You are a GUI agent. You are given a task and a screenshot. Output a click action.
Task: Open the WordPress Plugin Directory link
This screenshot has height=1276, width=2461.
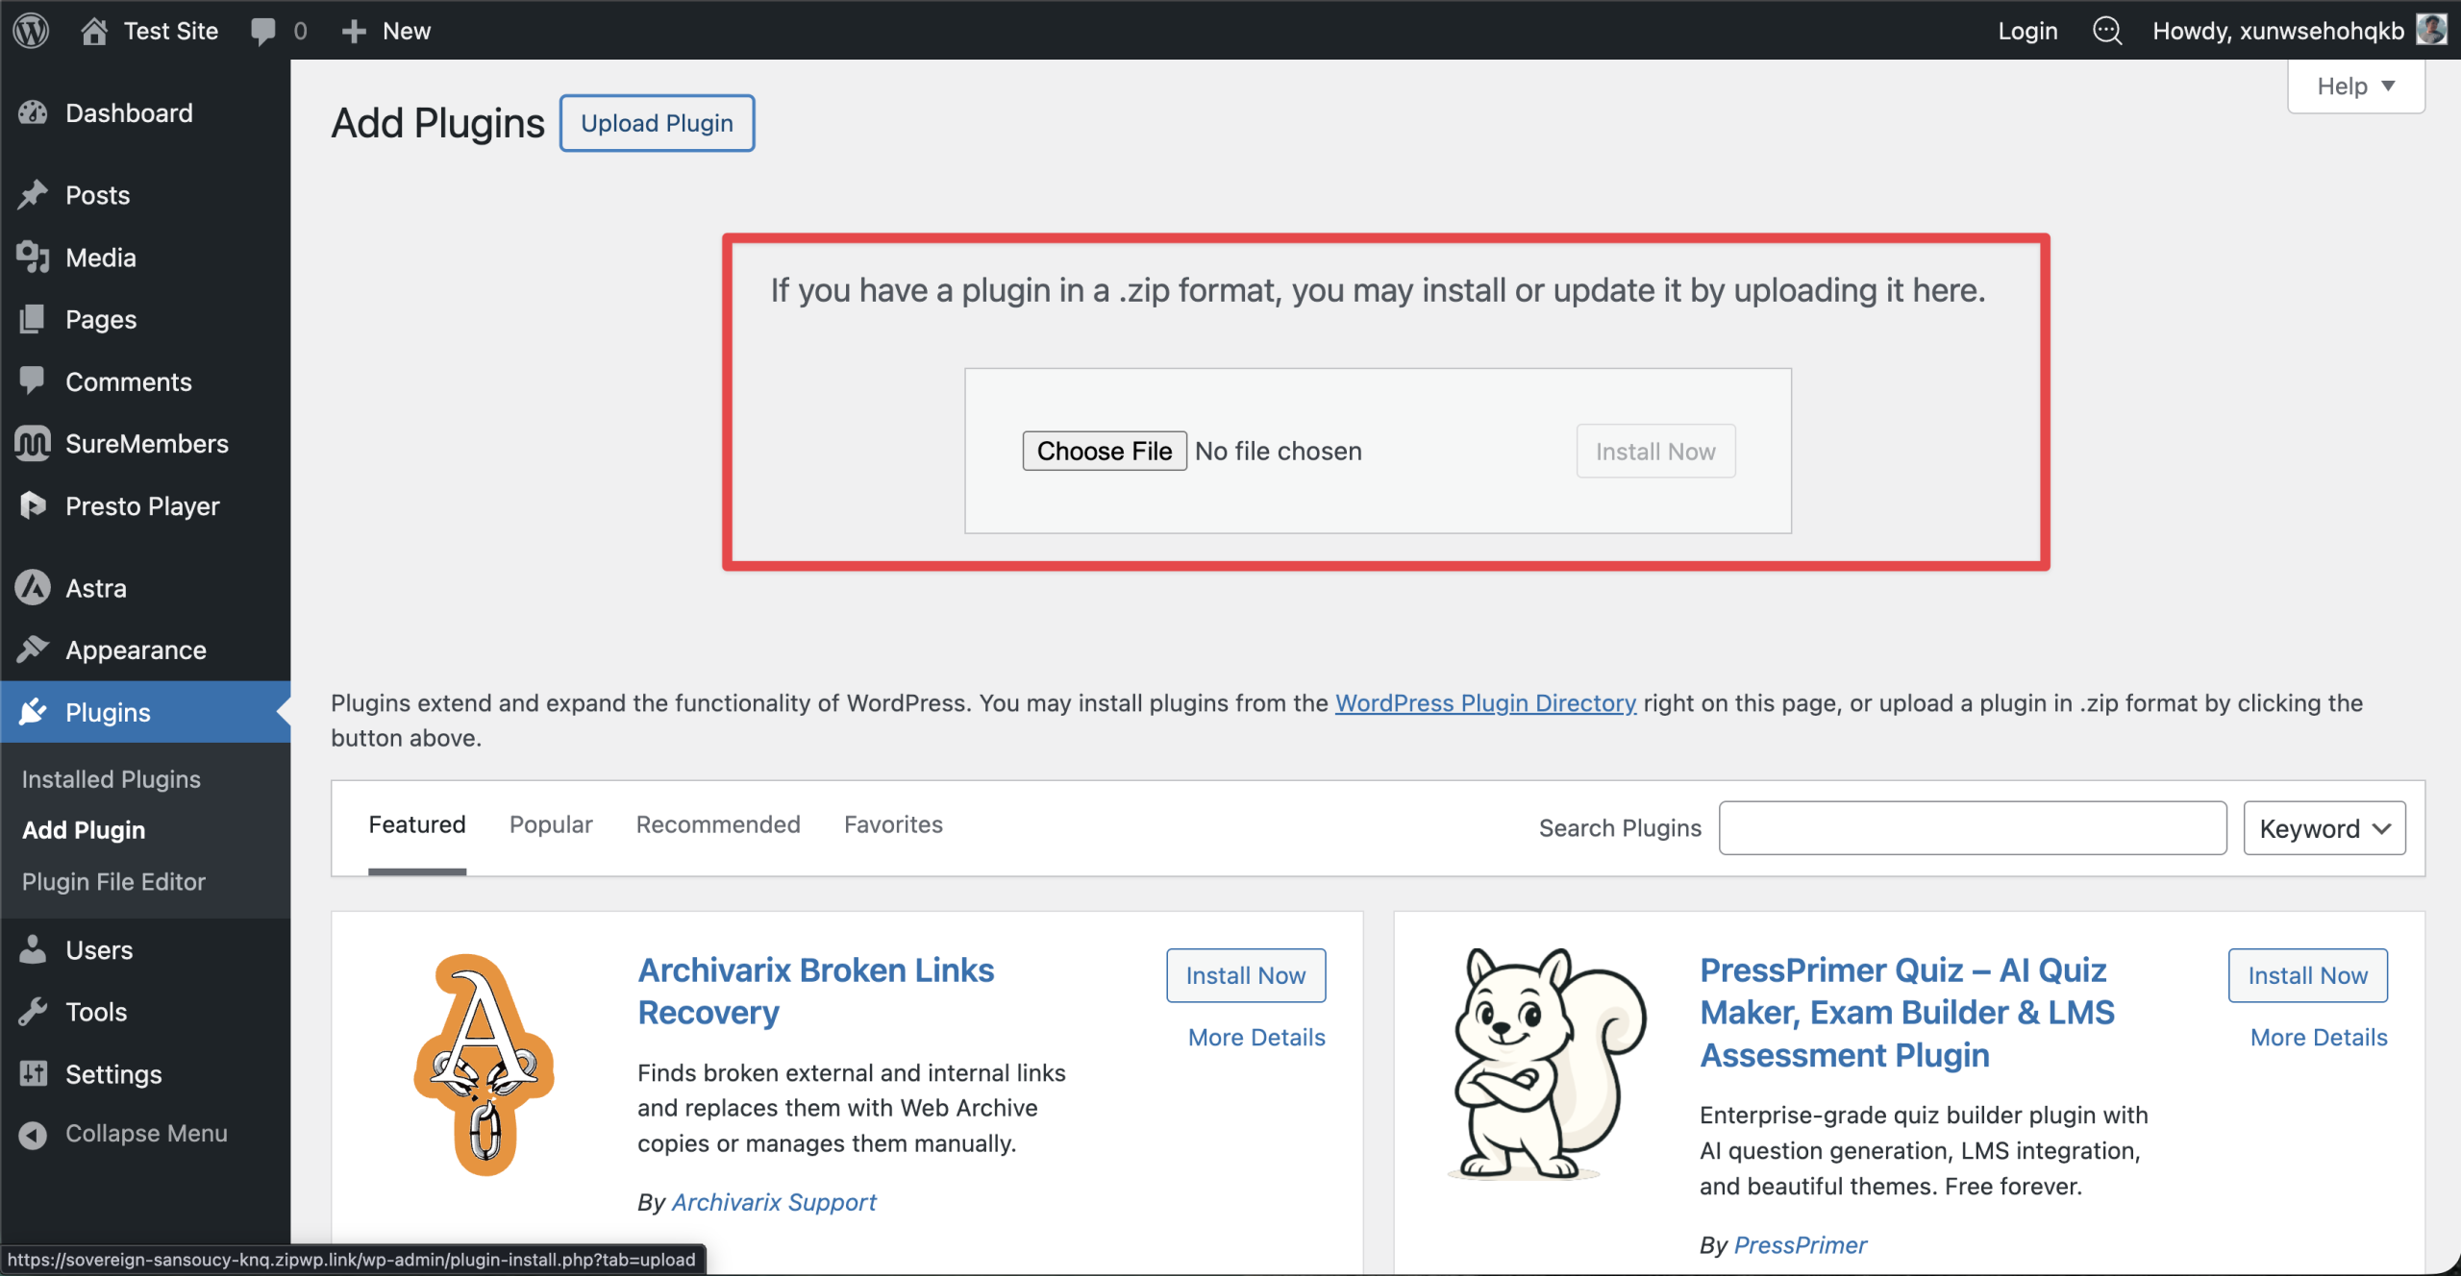point(1484,702)
